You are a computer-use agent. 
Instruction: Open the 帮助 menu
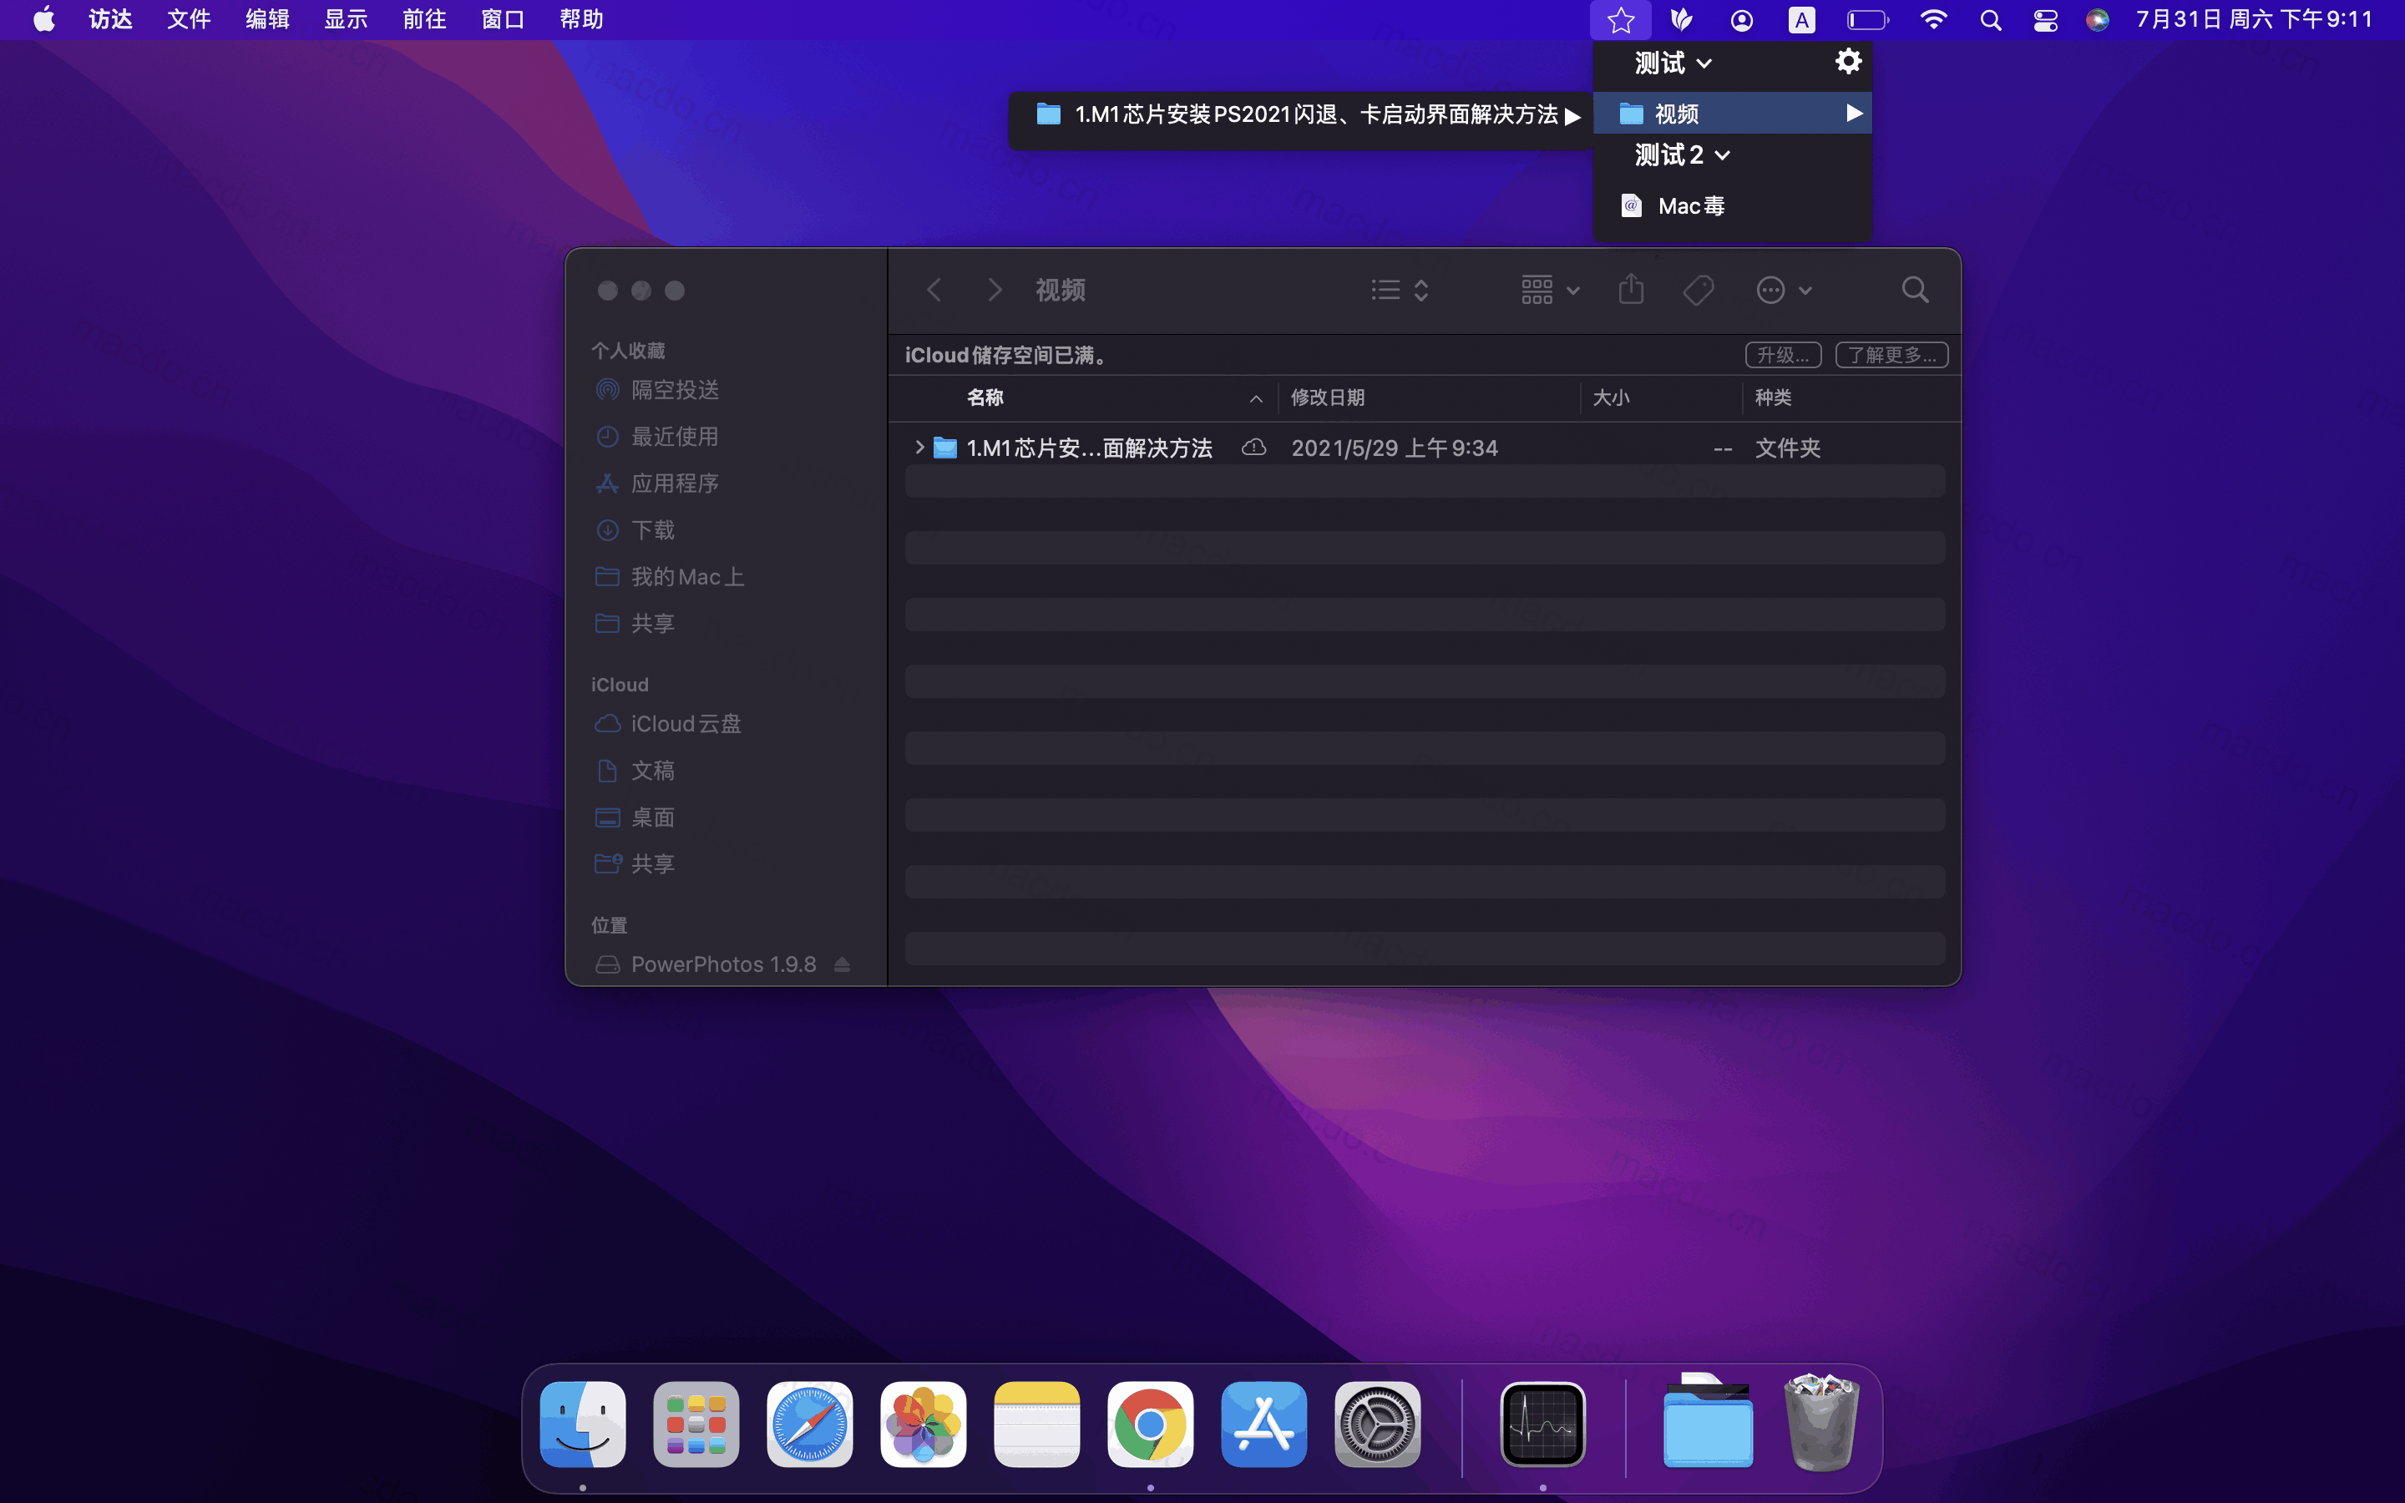point(581,20)
